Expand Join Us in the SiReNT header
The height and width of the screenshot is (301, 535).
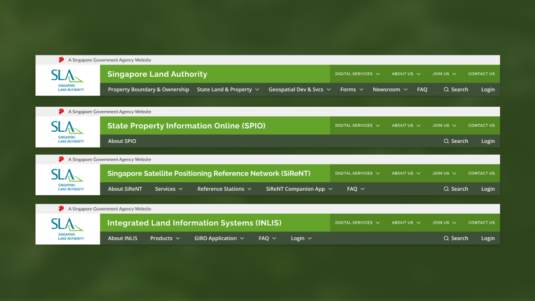(444, 174)
